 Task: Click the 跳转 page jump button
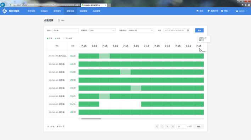point(199,127)
